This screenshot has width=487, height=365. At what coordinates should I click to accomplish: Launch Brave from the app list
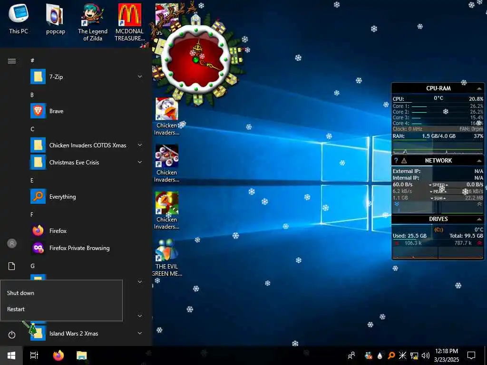(88, 111)
